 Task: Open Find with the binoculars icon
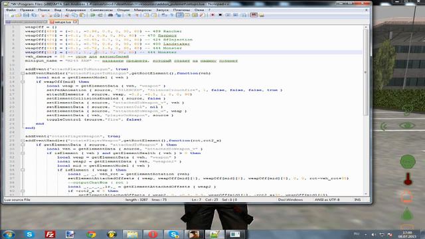[x=110, y=15]
